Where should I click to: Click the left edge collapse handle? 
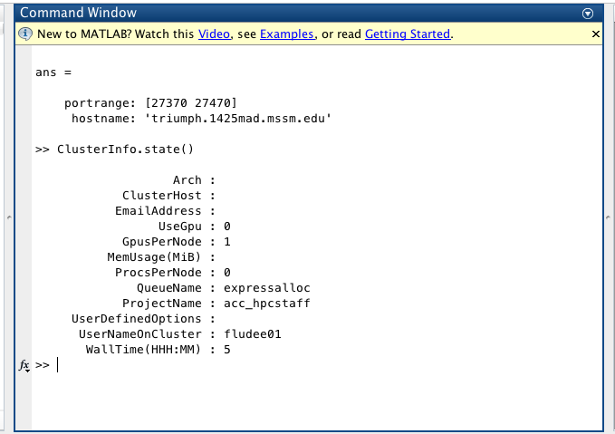[x=7, y=217]
